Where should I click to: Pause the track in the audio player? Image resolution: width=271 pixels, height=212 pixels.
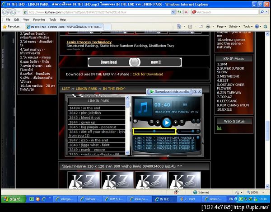(x=158, y=122)
